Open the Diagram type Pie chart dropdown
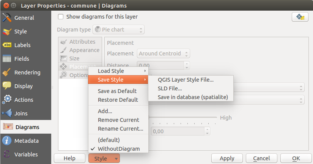This screenshot has height=164, width=313. click(x=119, y=30)
